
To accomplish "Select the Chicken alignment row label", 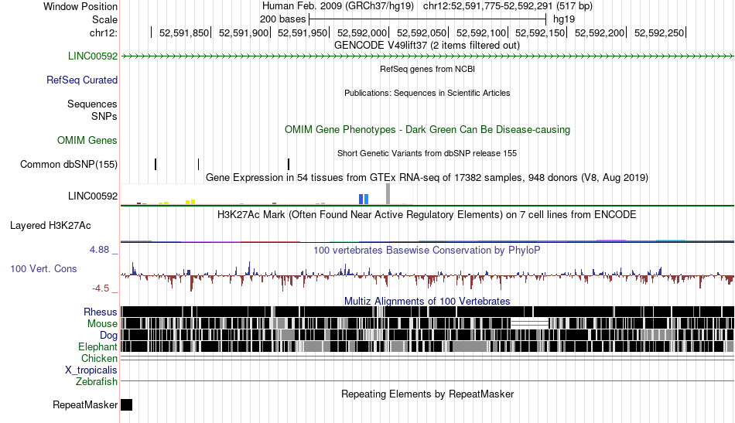I will 99,358.
